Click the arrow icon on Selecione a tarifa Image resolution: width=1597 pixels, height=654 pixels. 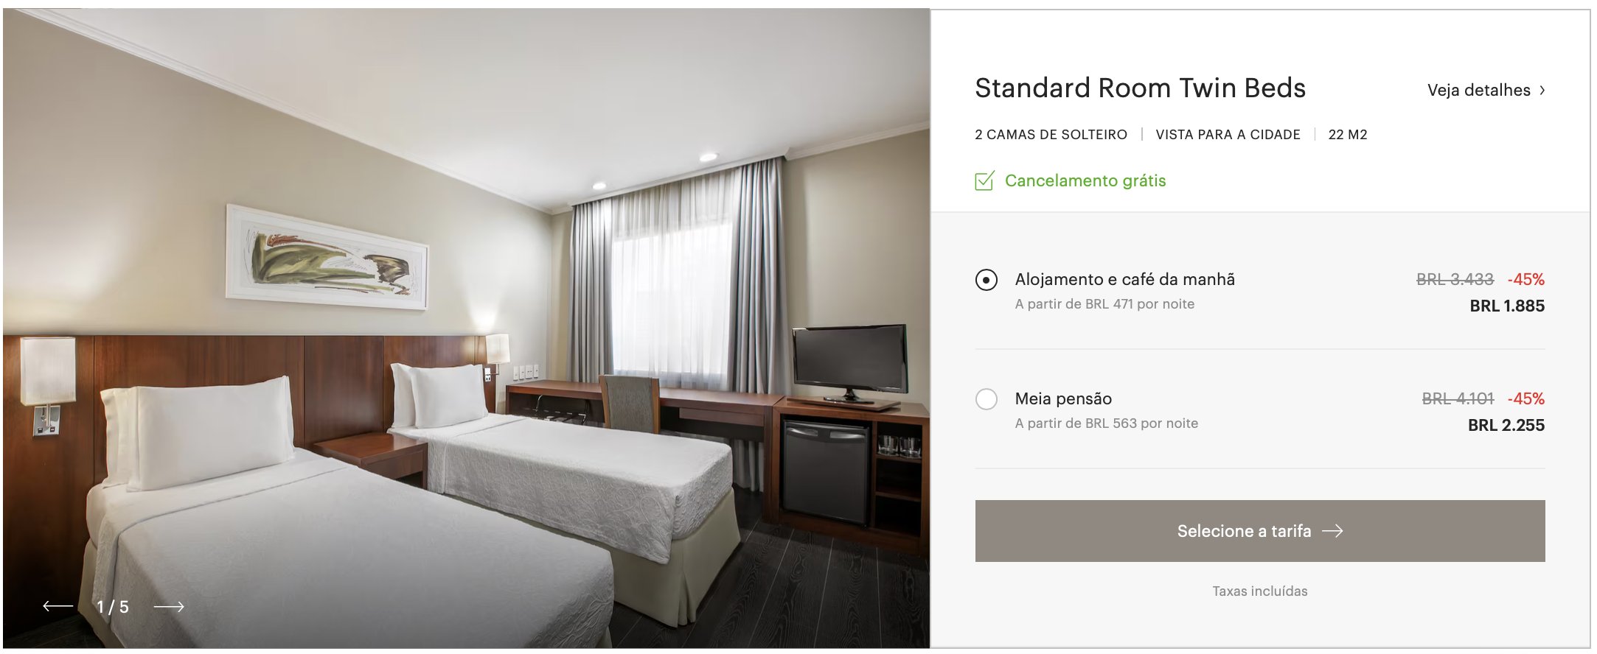coord(1332,531)
